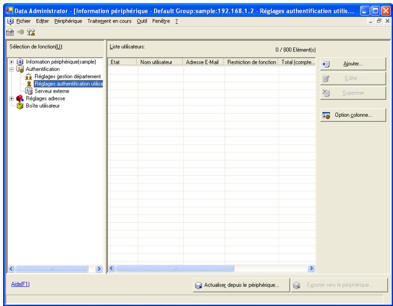Click the info icon beside Fichier menu

click(x=10, y=21)
